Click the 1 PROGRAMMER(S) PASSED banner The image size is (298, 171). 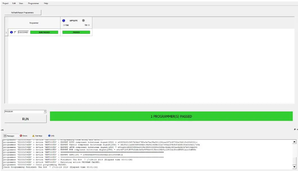coord(171,116)
